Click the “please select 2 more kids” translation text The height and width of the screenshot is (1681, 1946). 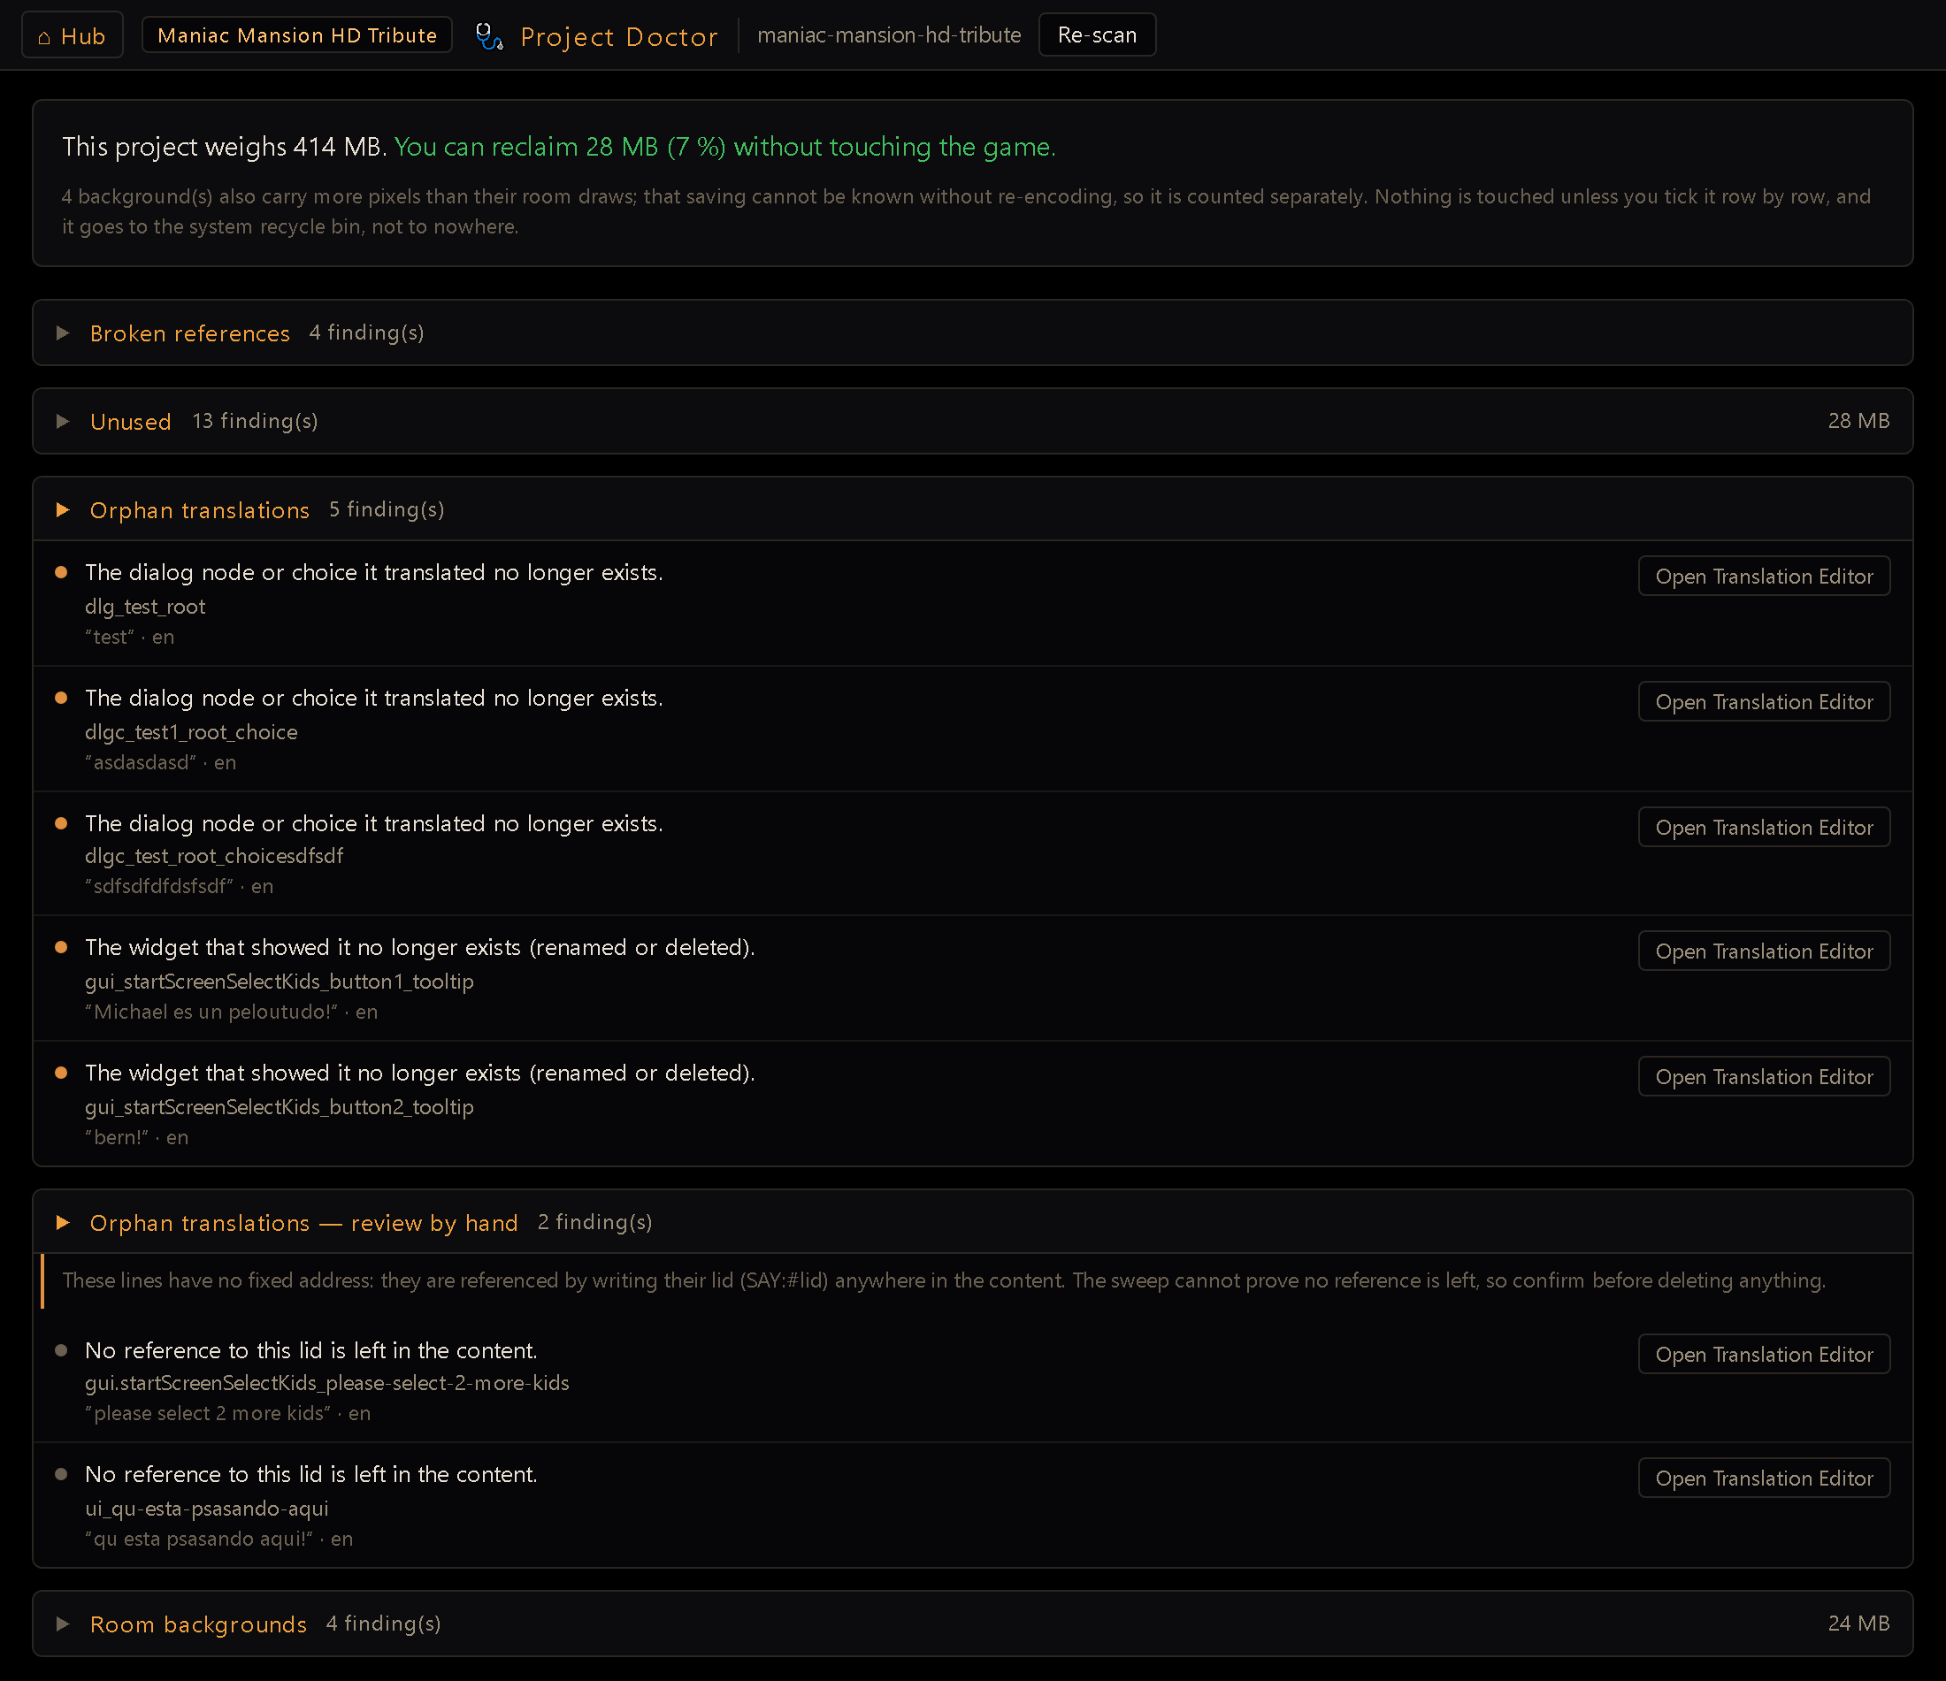(x=208, y=1414)
